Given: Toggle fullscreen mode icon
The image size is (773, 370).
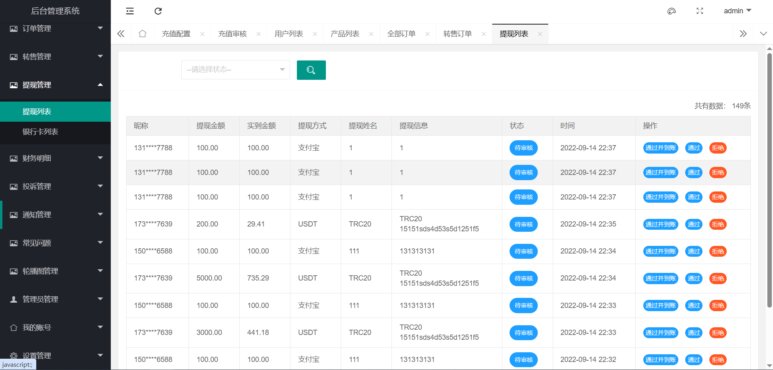Looking at the screenshot, I should click(x=700, y=11).
